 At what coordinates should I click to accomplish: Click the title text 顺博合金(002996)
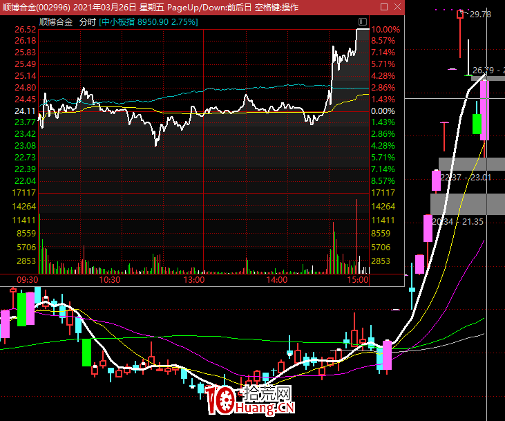[37, 7]
